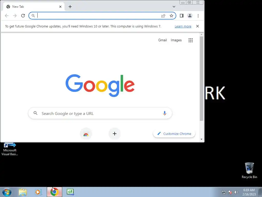The width and height of the screenshot is (262, 197).
Task: Launch Windows Media Player from taskbar
Action: pos(38,192)
